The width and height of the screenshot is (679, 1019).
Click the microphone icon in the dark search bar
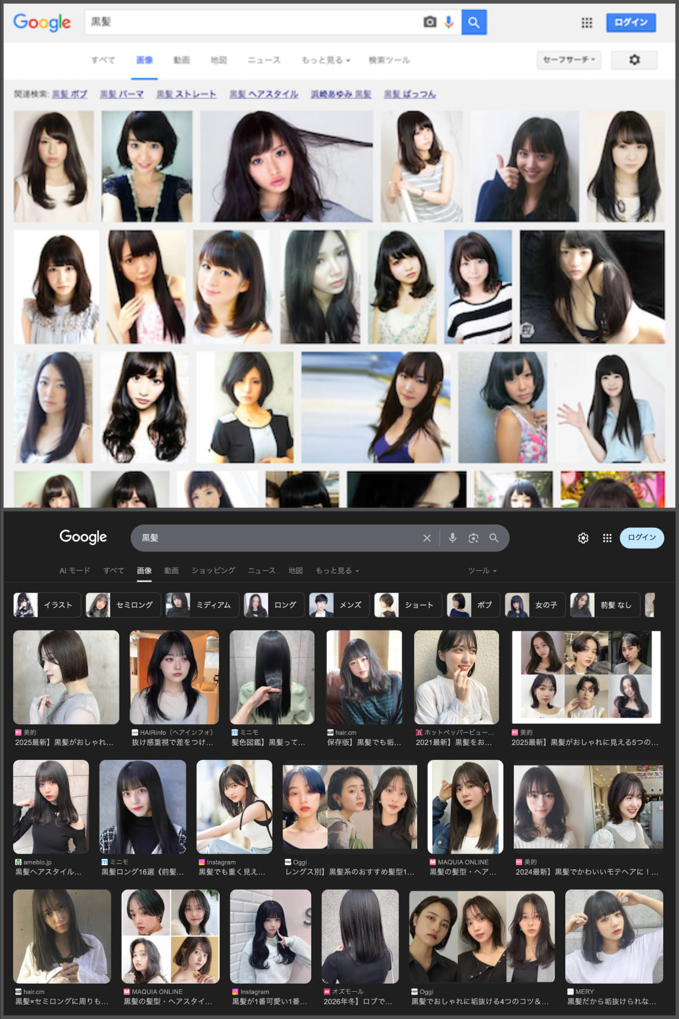(452, 538)
